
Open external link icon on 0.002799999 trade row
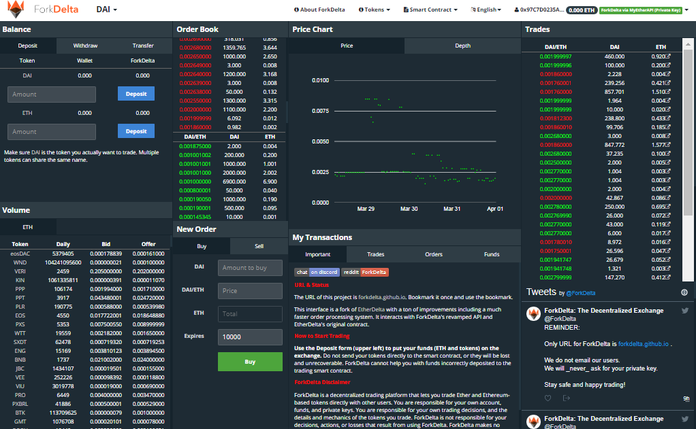click(668, 277)
